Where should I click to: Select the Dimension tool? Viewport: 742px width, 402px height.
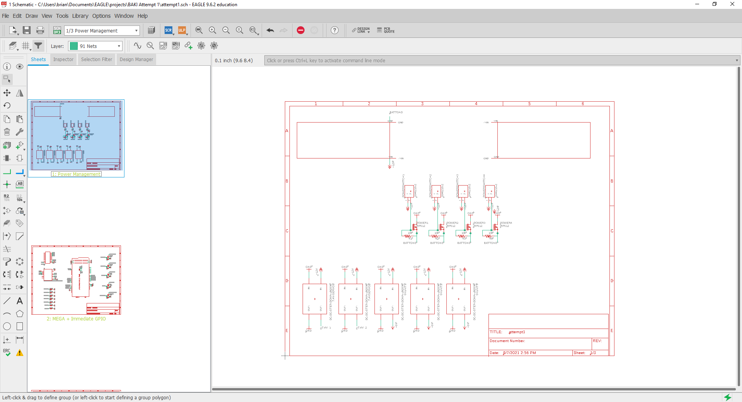pos(20,339)
